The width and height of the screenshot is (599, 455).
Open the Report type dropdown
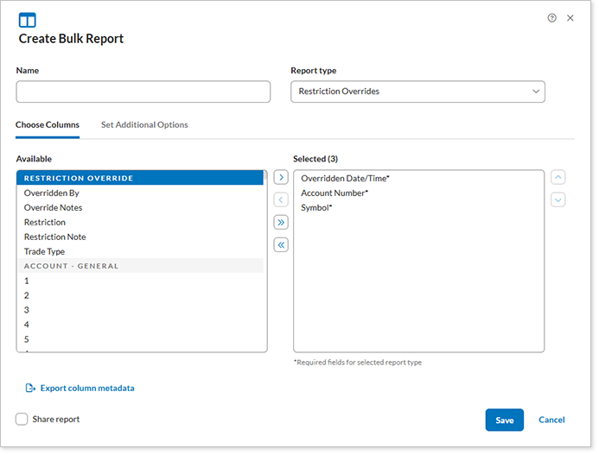(x=417, y=92)
